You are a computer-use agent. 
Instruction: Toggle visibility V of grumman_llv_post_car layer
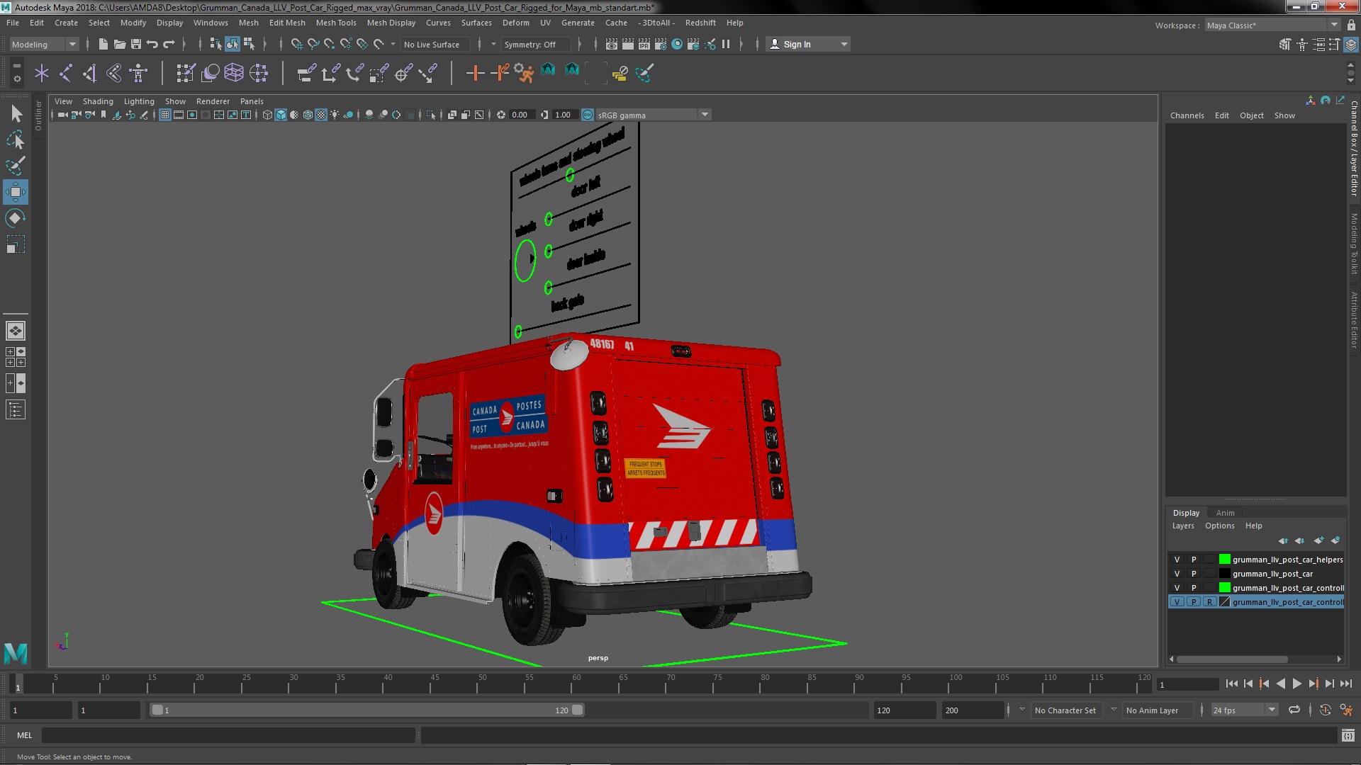tap(1177, 574)
